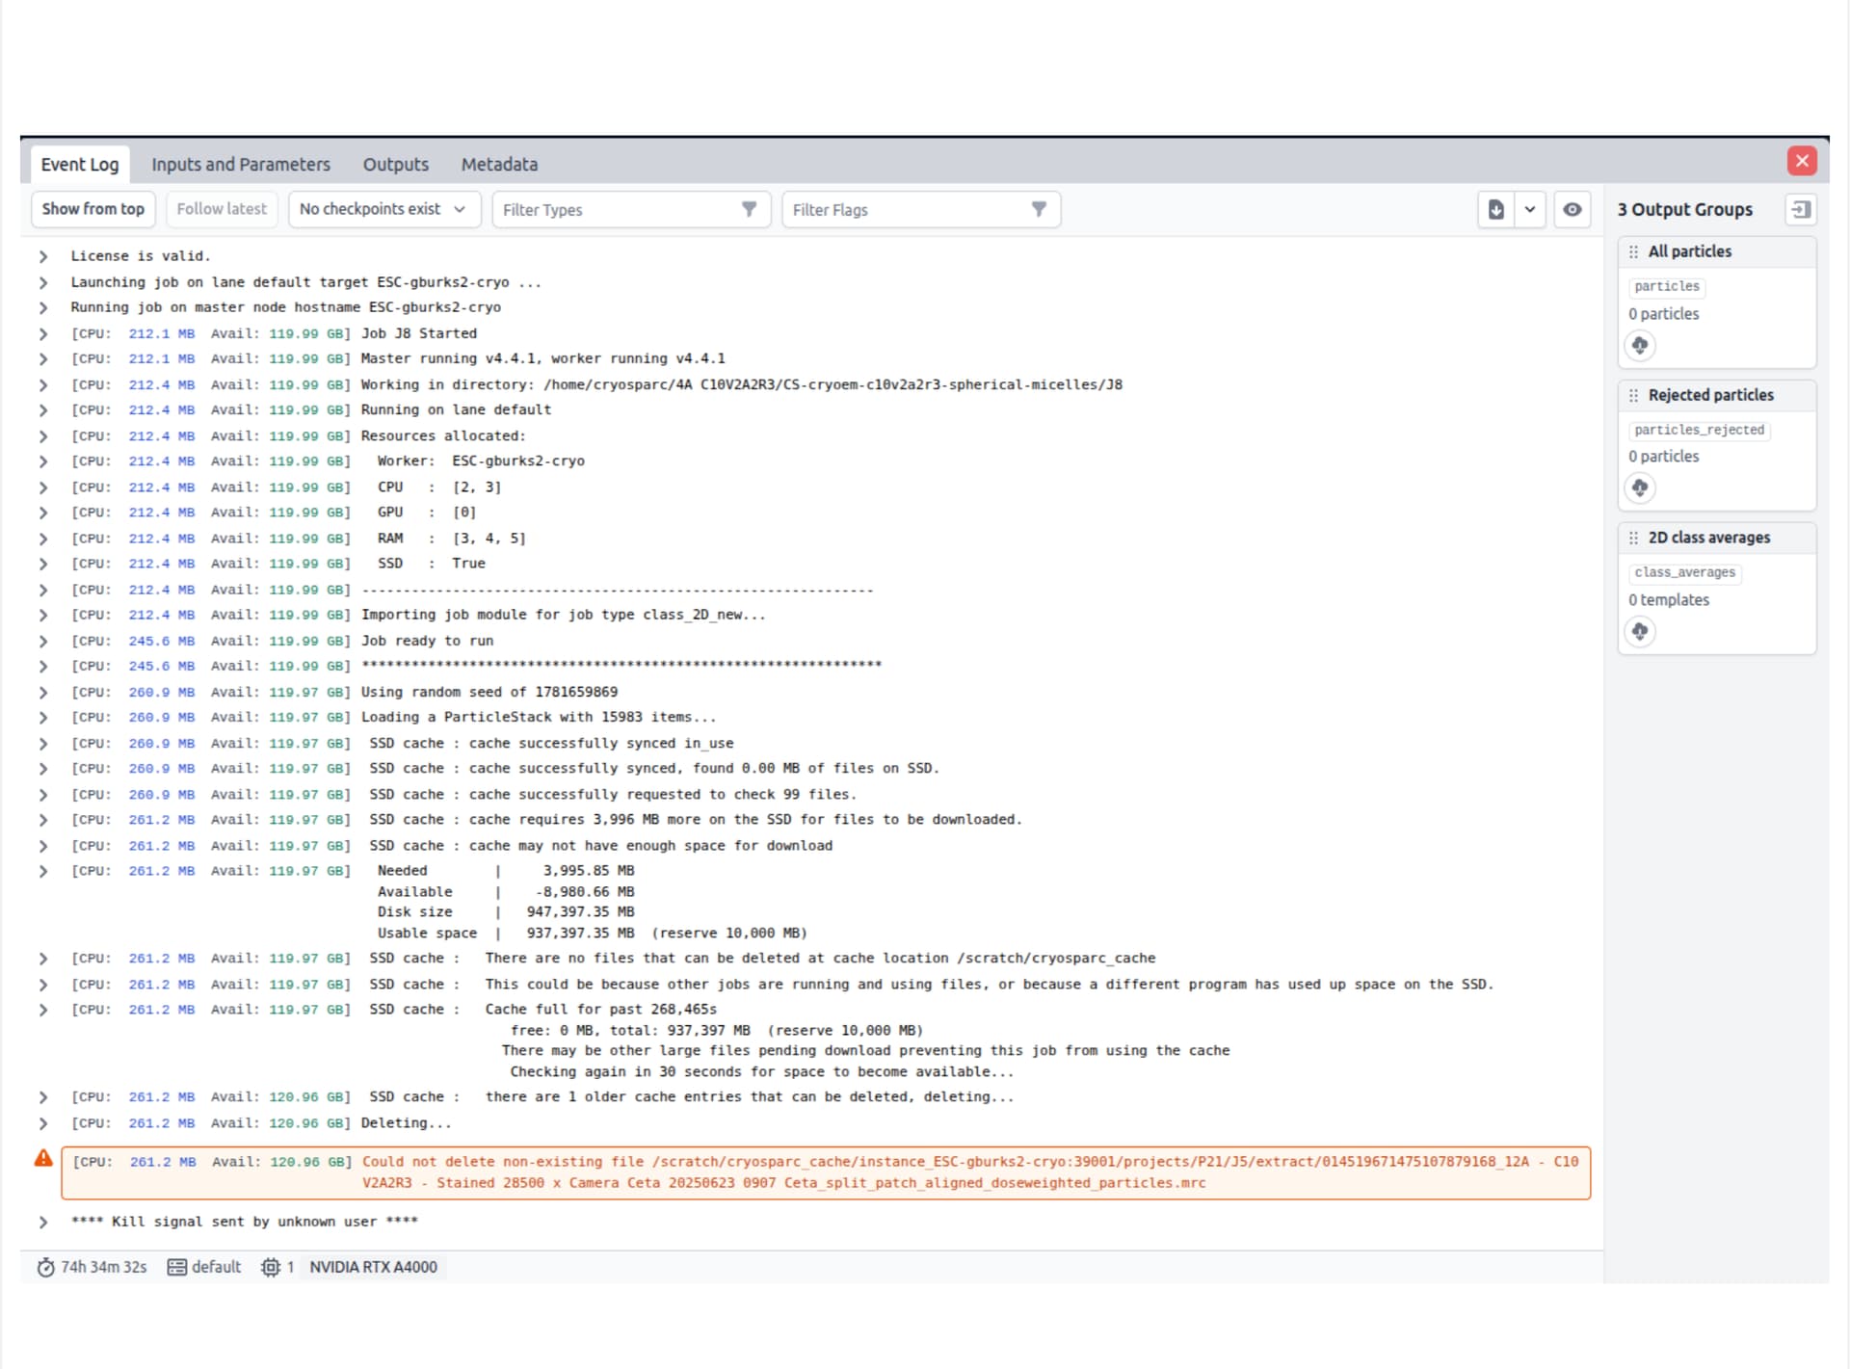The height and width of the screenshot is (1369, 1850).
Task: Toggle the eye visibility icon
Action: [x=1572, y=209]
